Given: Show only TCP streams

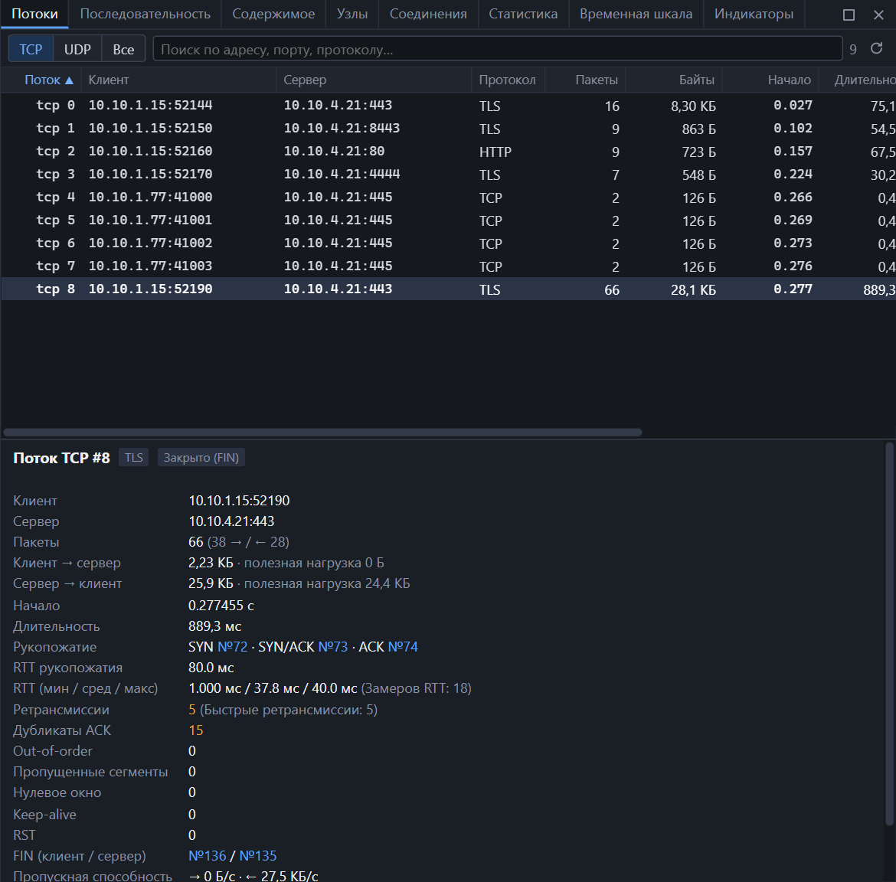Looking at the screenshot, I should pyautogui.click(x=31, y=49).
